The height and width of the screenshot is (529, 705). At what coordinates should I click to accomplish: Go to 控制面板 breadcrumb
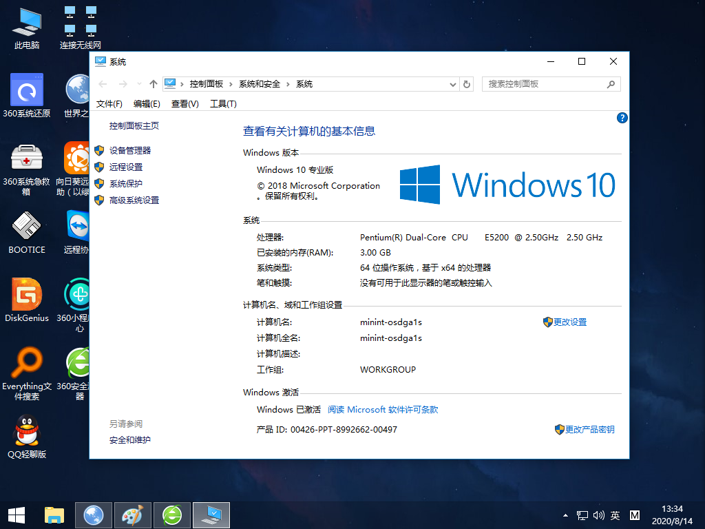coord(207,84)
